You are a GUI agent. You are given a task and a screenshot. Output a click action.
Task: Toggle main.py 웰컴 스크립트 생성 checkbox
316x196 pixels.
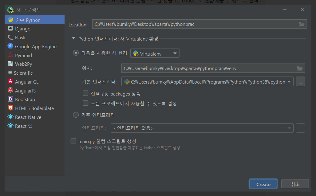[73, 141]
